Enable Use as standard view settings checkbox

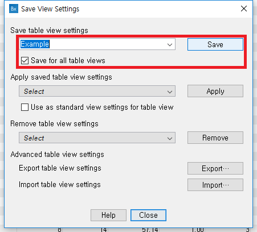[25, 107]
